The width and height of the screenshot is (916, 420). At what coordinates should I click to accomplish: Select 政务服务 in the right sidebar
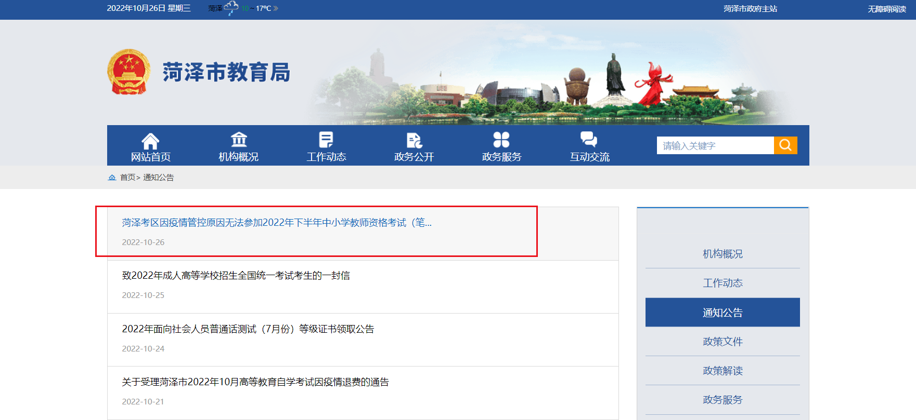tap(723, 400)
